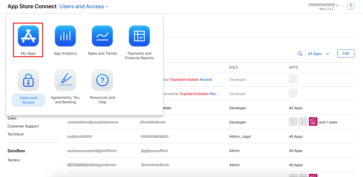This screenshot has width=363, height=177.
Task: Open the All Apps filter dropdown
Action: click(x=319, y=53)
